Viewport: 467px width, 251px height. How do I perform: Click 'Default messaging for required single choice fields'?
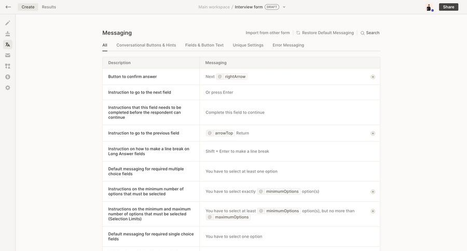[150, 236]
